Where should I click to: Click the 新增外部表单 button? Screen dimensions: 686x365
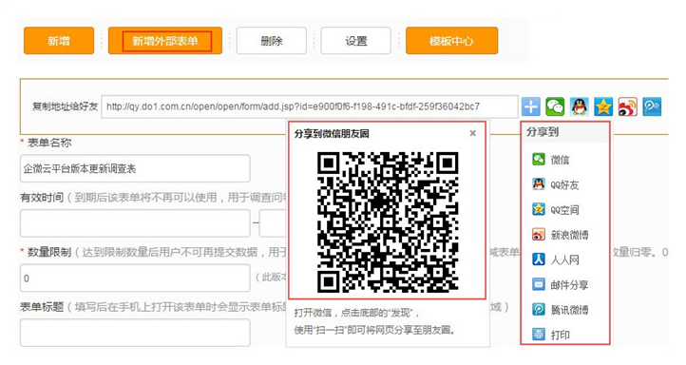tap(165, 41)
